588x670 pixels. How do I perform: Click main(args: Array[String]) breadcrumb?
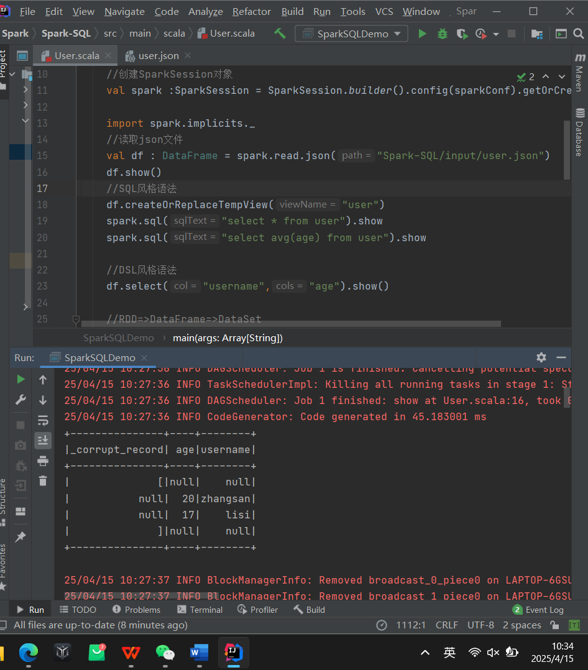(x=227, y=338)
